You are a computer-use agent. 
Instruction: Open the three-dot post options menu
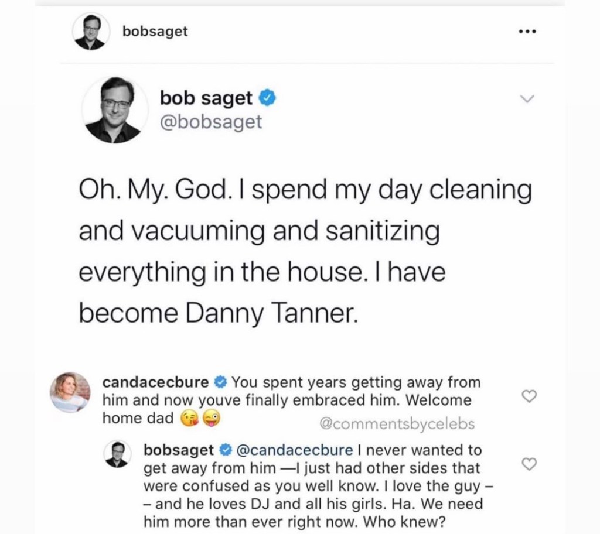[528, 33]
